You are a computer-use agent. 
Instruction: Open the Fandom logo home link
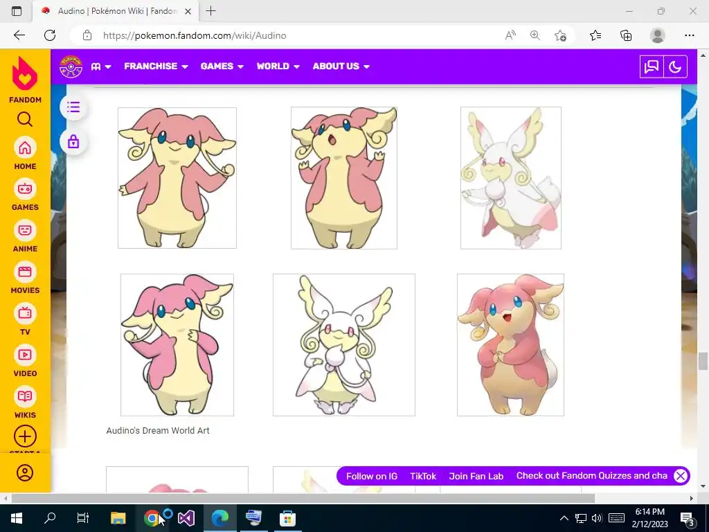[x=25, y=80]
